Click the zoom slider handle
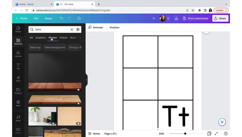 click(x=185, y=134)
